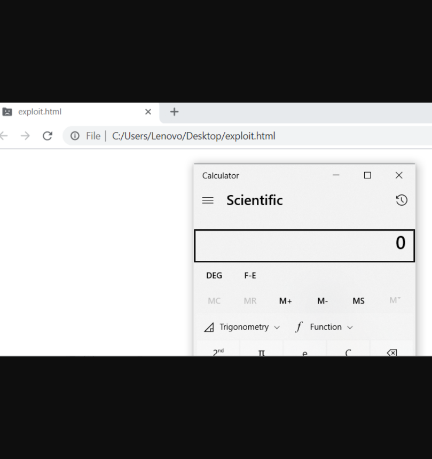This screenshot has height=459, width=432.
Task: Toggle F-E scientific notation
Action: 250,276
